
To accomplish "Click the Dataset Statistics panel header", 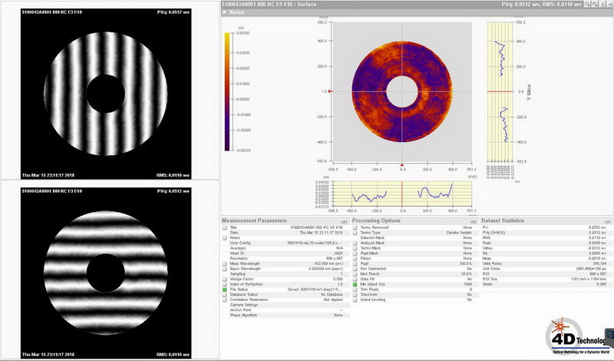I will (503, 221).
